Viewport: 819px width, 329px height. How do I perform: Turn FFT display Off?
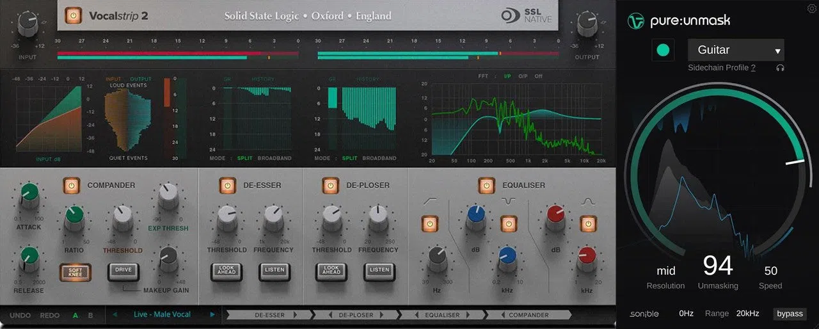click(x=539, y=76)
